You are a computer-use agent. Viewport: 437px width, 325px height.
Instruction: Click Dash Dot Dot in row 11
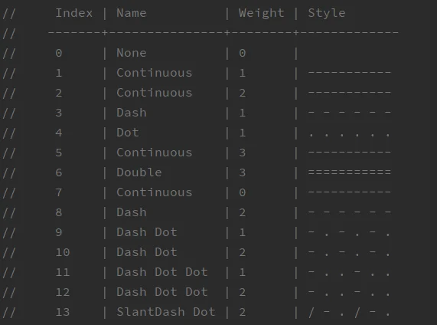[x=162, y=272]
